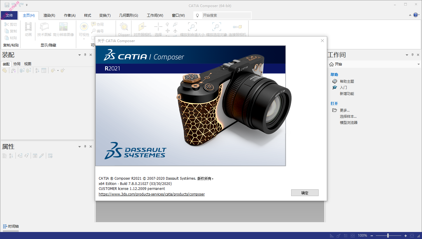Switch to 协同 tab in assembly panel
The image size is (422, 239).
[17, 64]
